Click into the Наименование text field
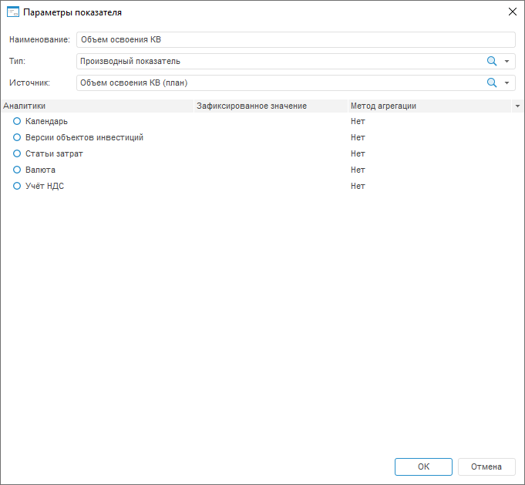The height and width of the screenshot is (485, 525). point(295,39)
